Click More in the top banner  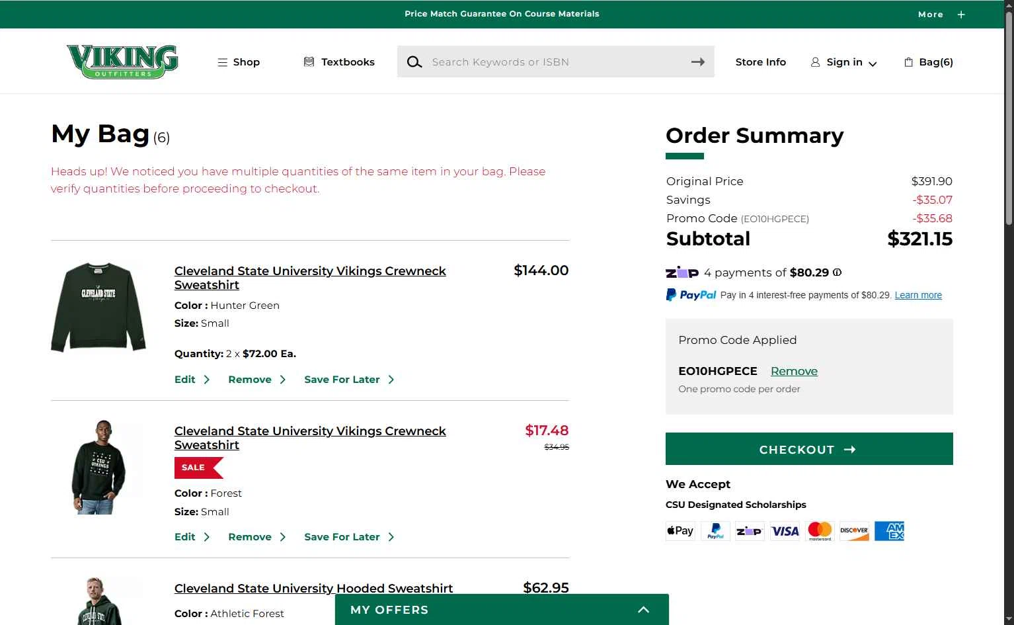coord(931,15)
